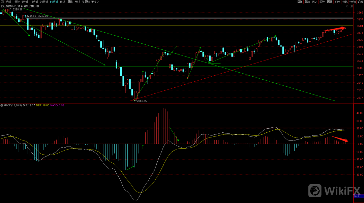Click the 2863.65 low price label

(x=142, y=101)
